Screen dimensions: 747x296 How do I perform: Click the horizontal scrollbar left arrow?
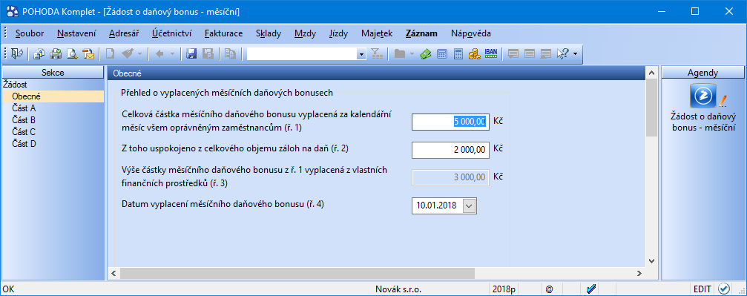coord(113,273)
